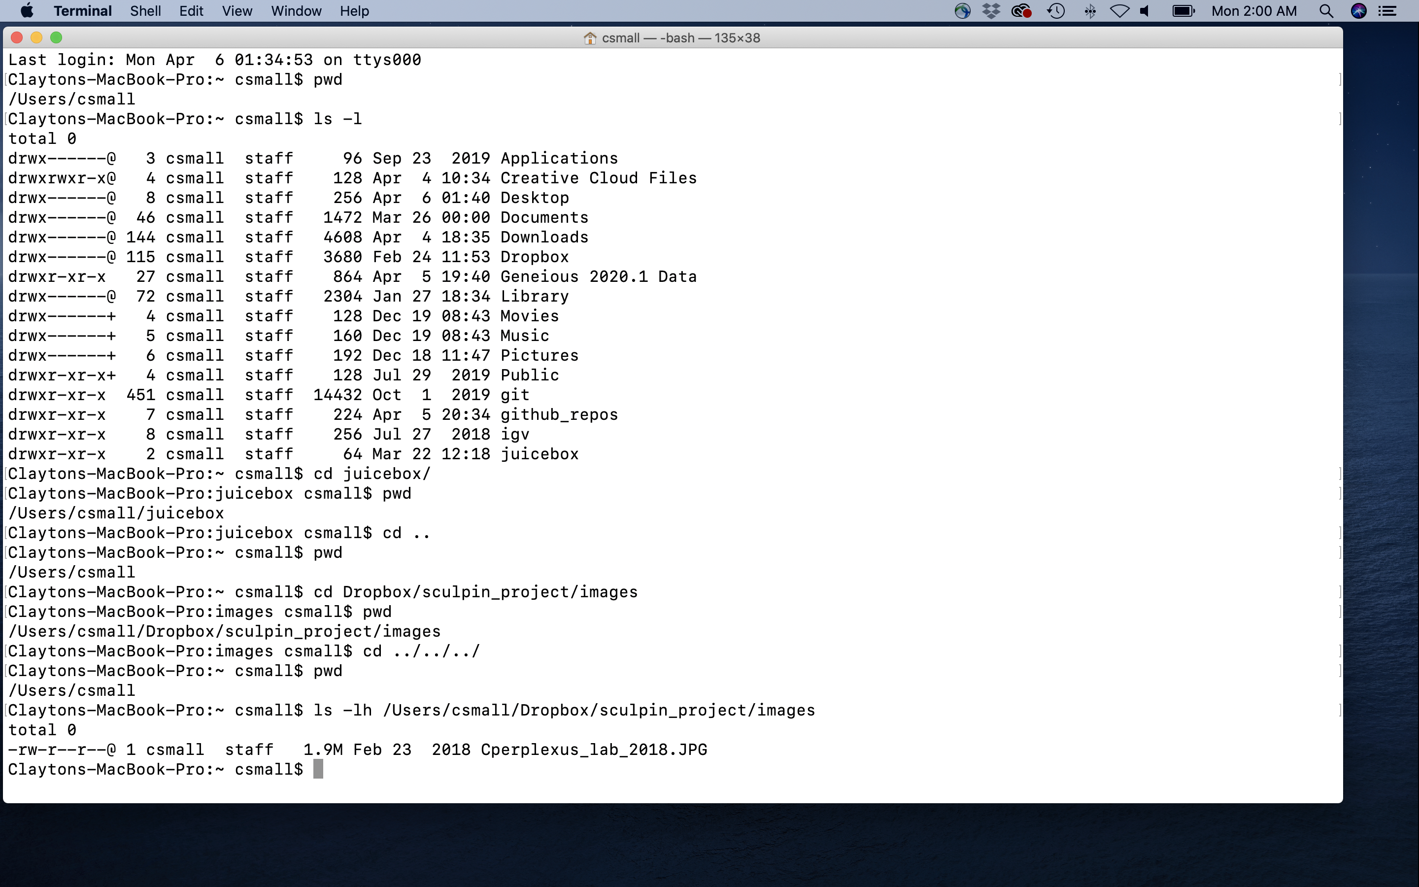Screen dimensions: 1419x887
Task: Click the volume speaker icon
Action: point(1145,10)
